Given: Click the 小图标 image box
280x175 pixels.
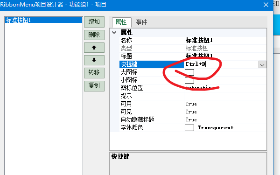Looking at the screenshot, I should click(x=189, y=80).
